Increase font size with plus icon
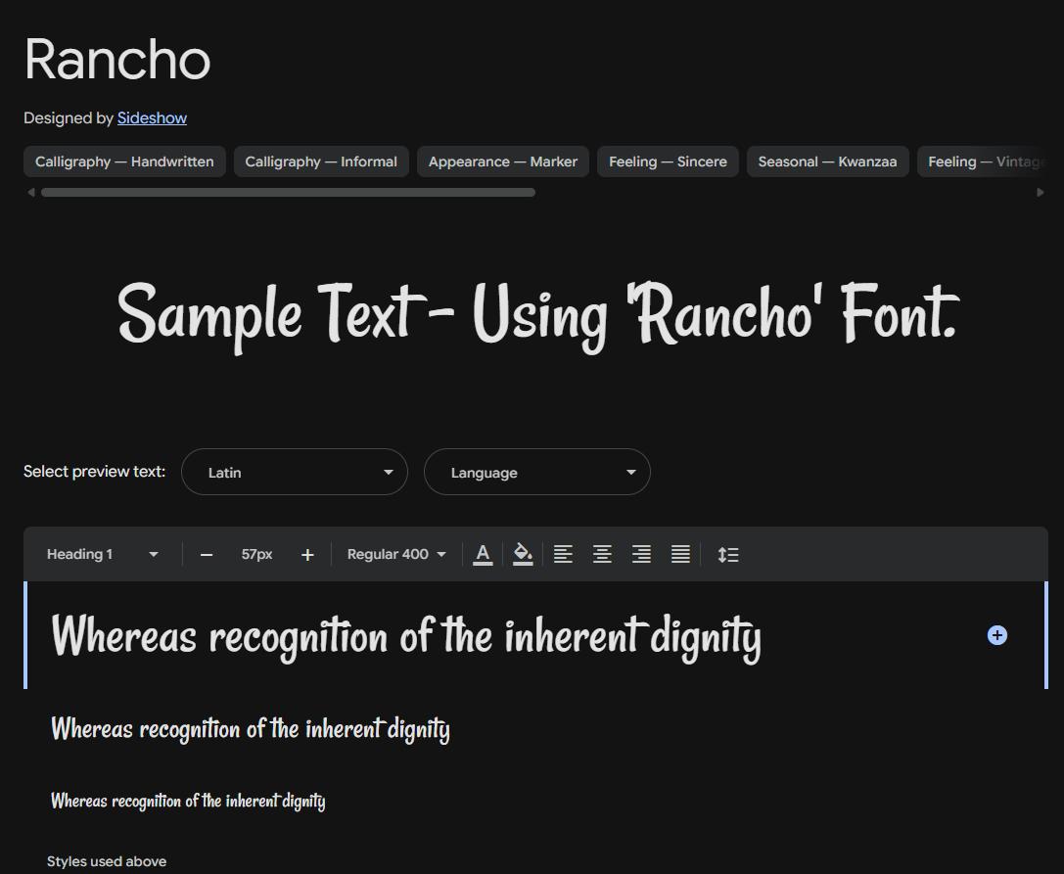Viewport: 1064px width, 874px height. pyautogui.click(x=307, y=555)
